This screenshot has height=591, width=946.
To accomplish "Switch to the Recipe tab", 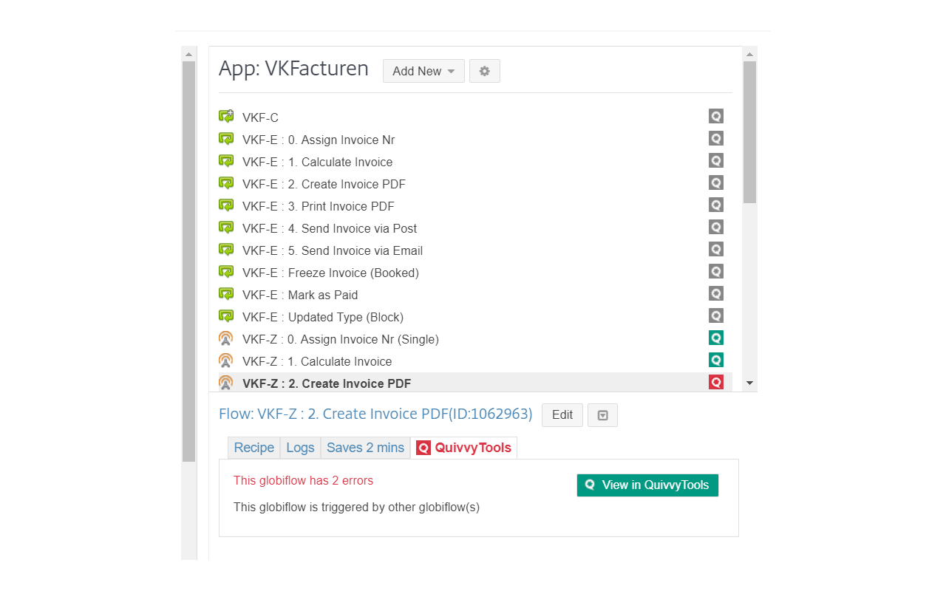I will click(x=254, y=448).
